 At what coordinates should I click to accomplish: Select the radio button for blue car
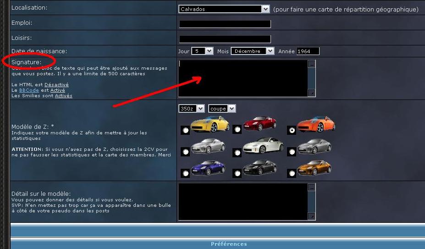[185, 173]
